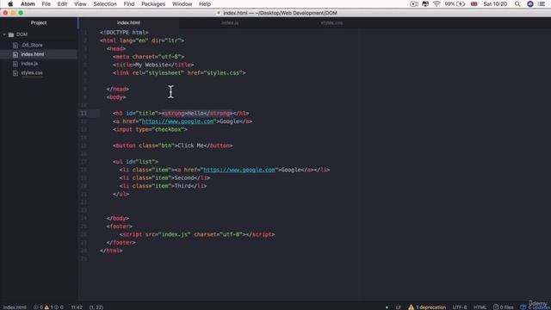Select styles.css in project tree
The image size is (551, 310).
pyautogui.click(x=32, y=72)
